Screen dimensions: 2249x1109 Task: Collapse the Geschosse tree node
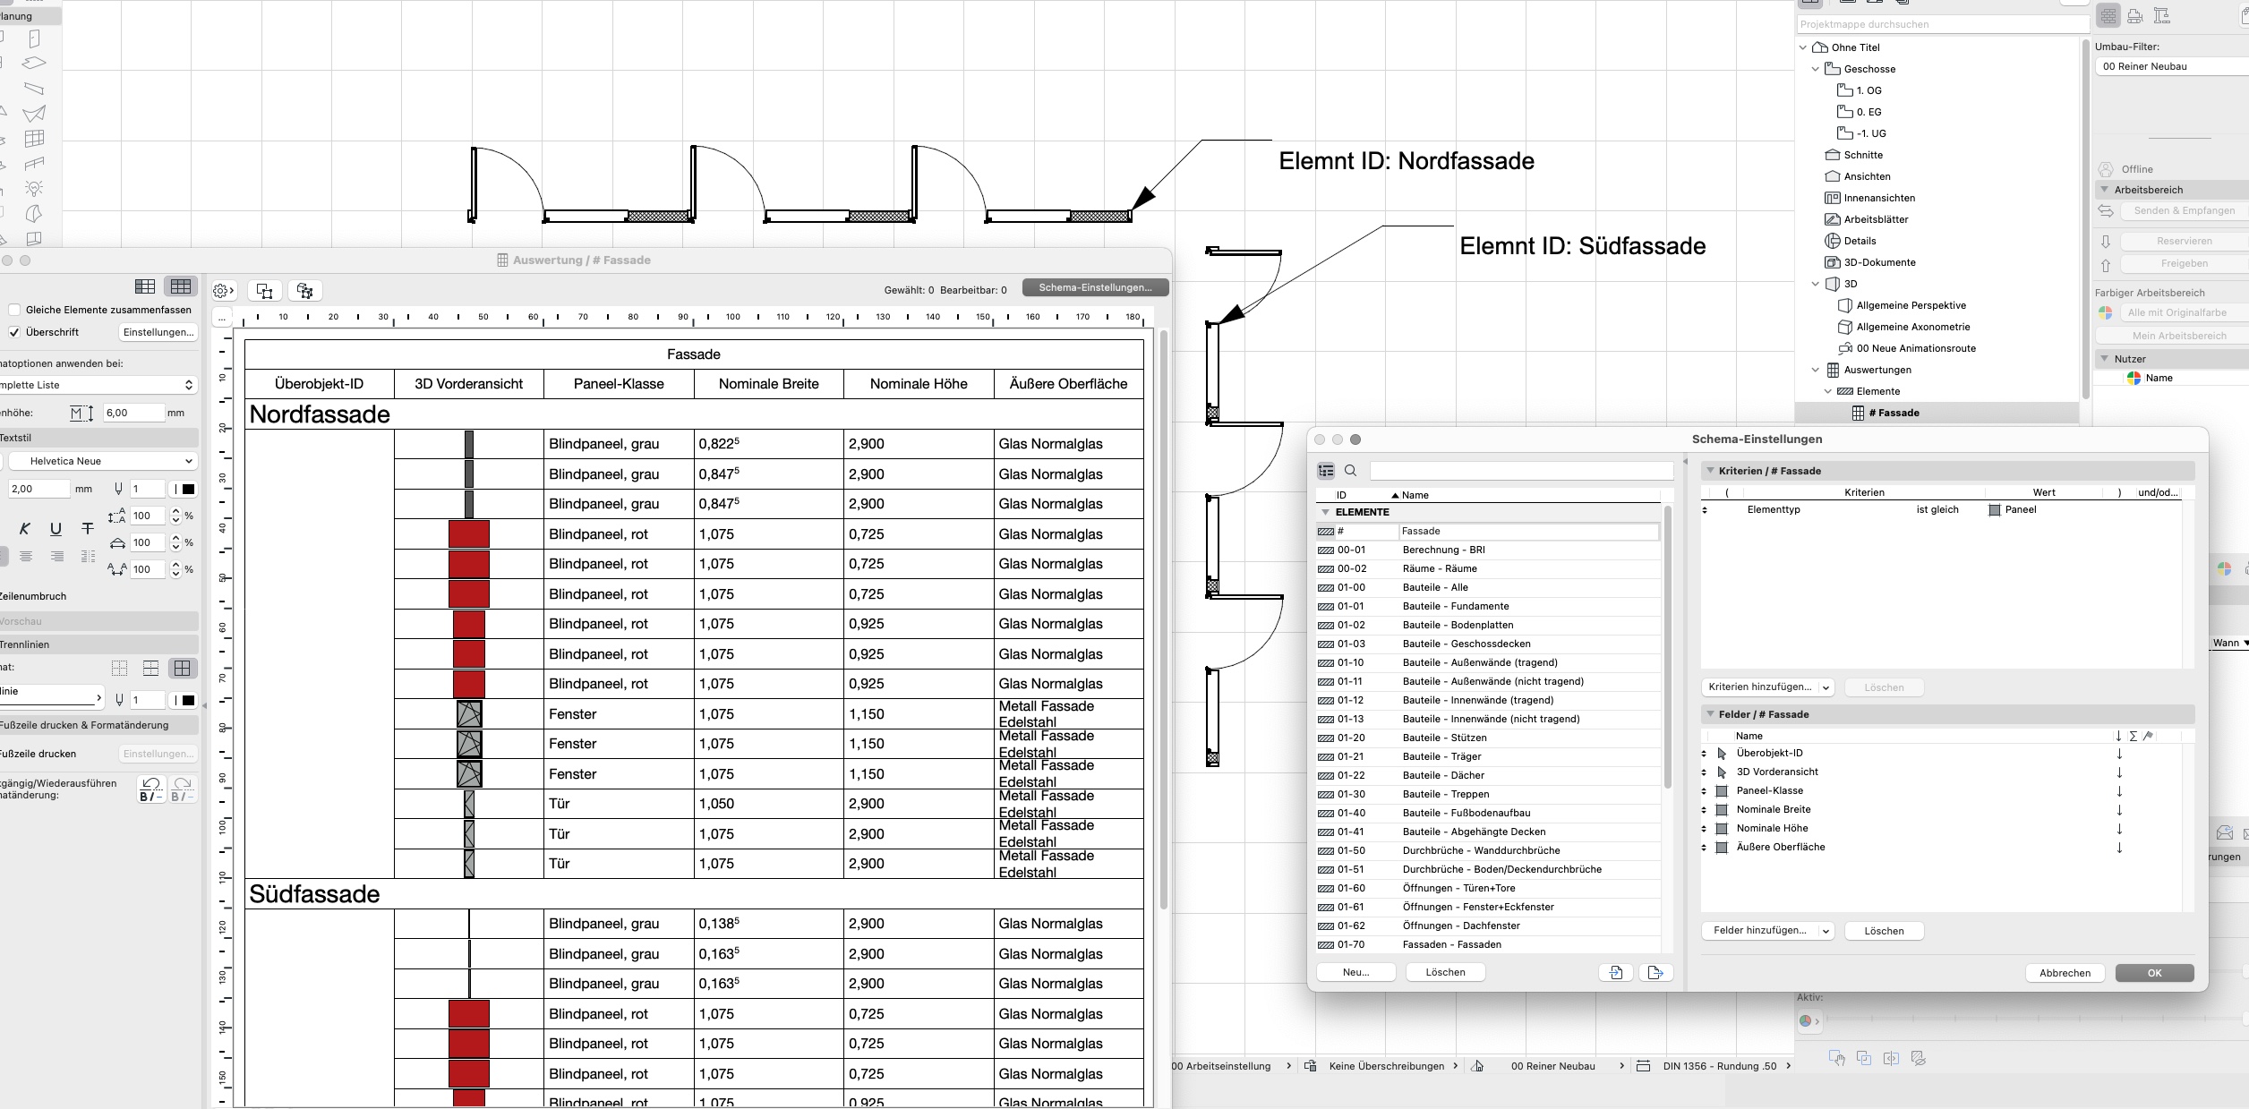point(1816,69)
